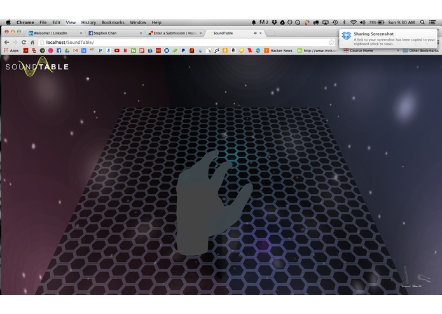The height and width of the screenshot is (314, 442).
Task: Open the Google Drive bookmark icon
Action: 67,51
